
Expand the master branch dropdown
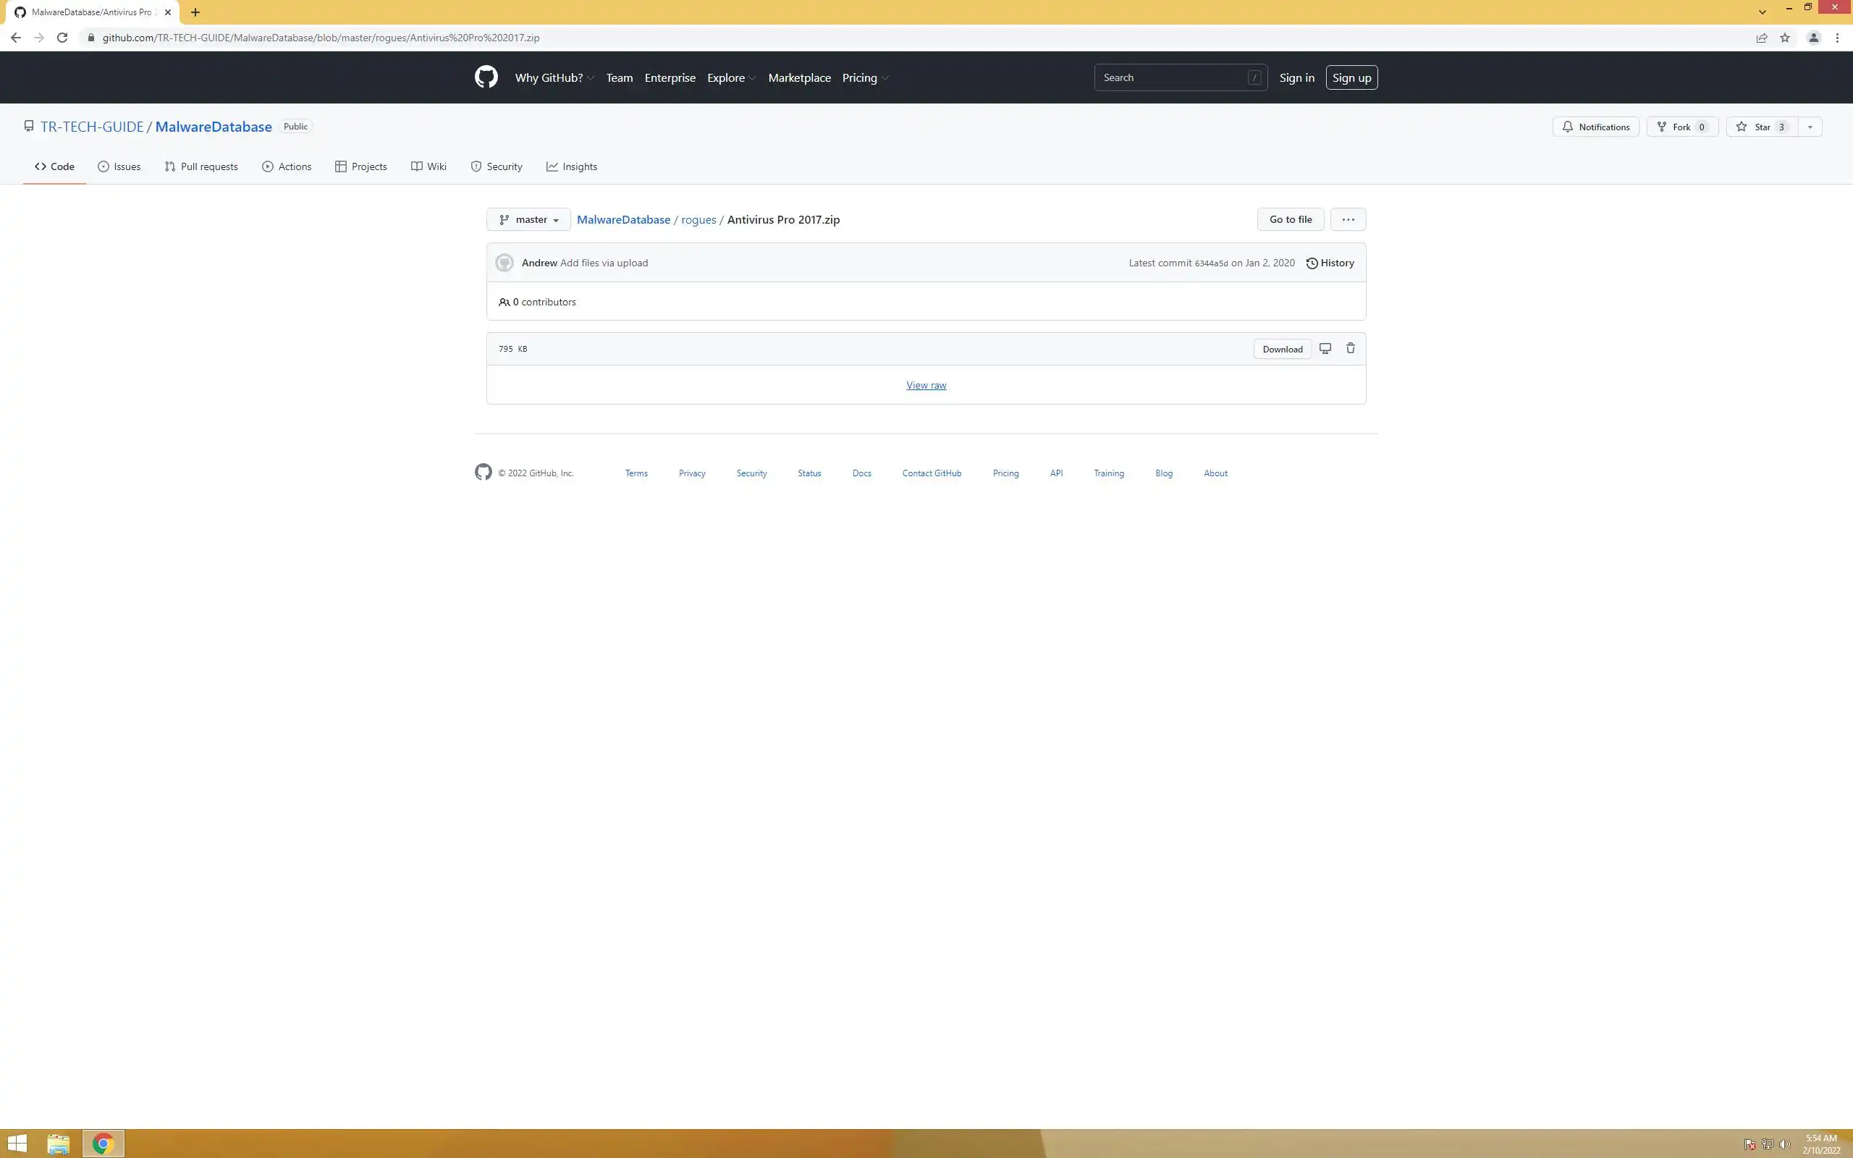point(528,220)
